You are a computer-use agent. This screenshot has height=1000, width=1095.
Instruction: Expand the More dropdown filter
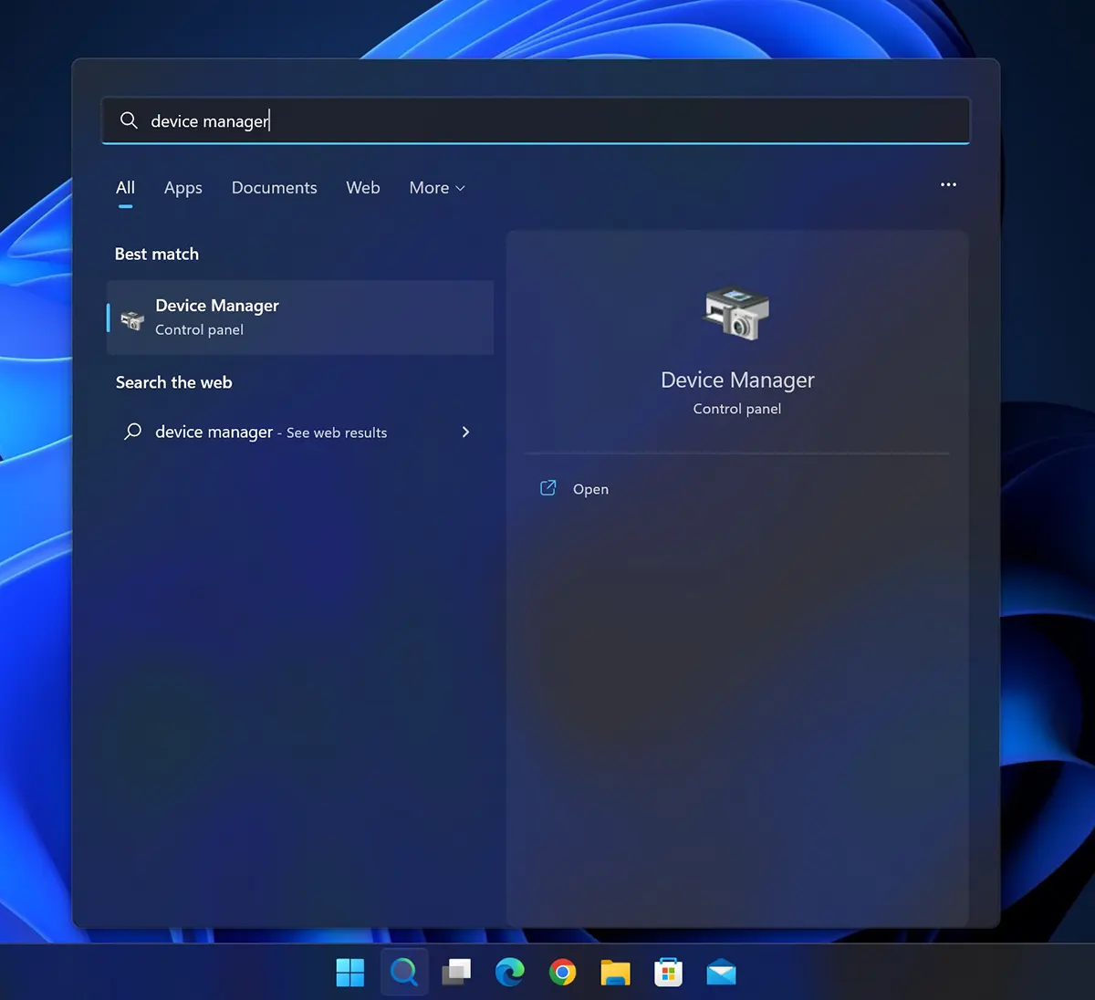(x=437, y=188)
